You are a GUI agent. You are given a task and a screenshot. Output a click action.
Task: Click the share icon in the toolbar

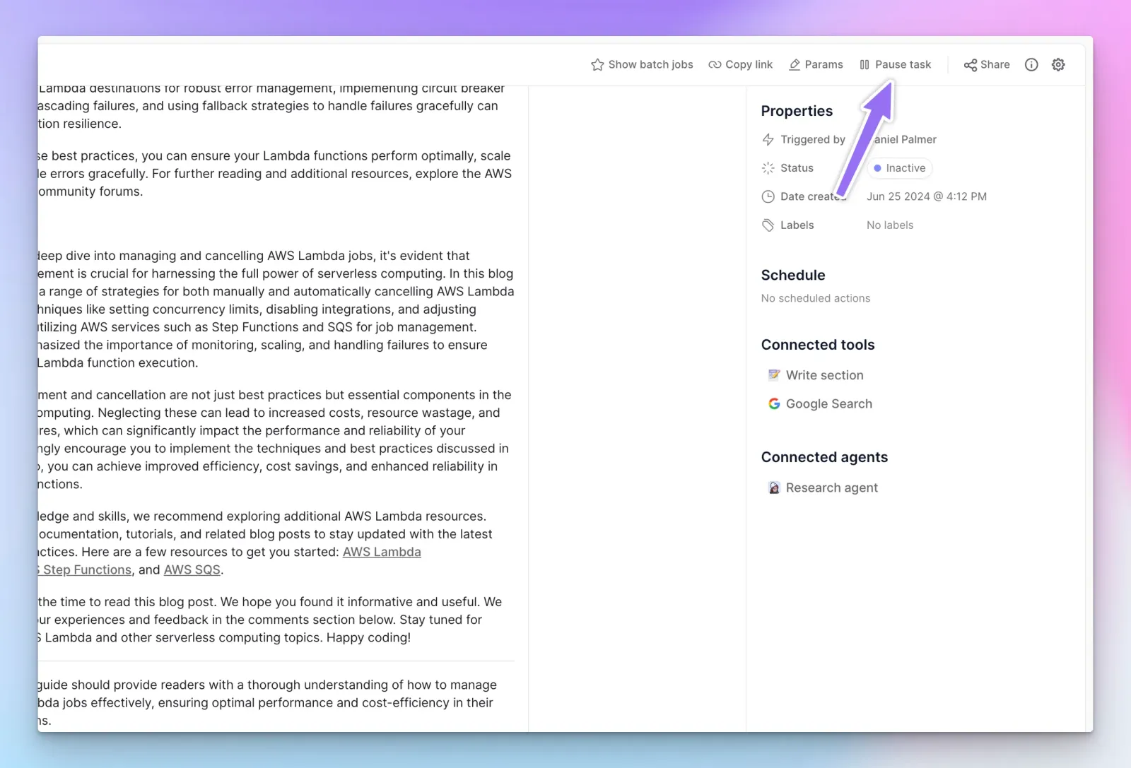tap(971, 65)
